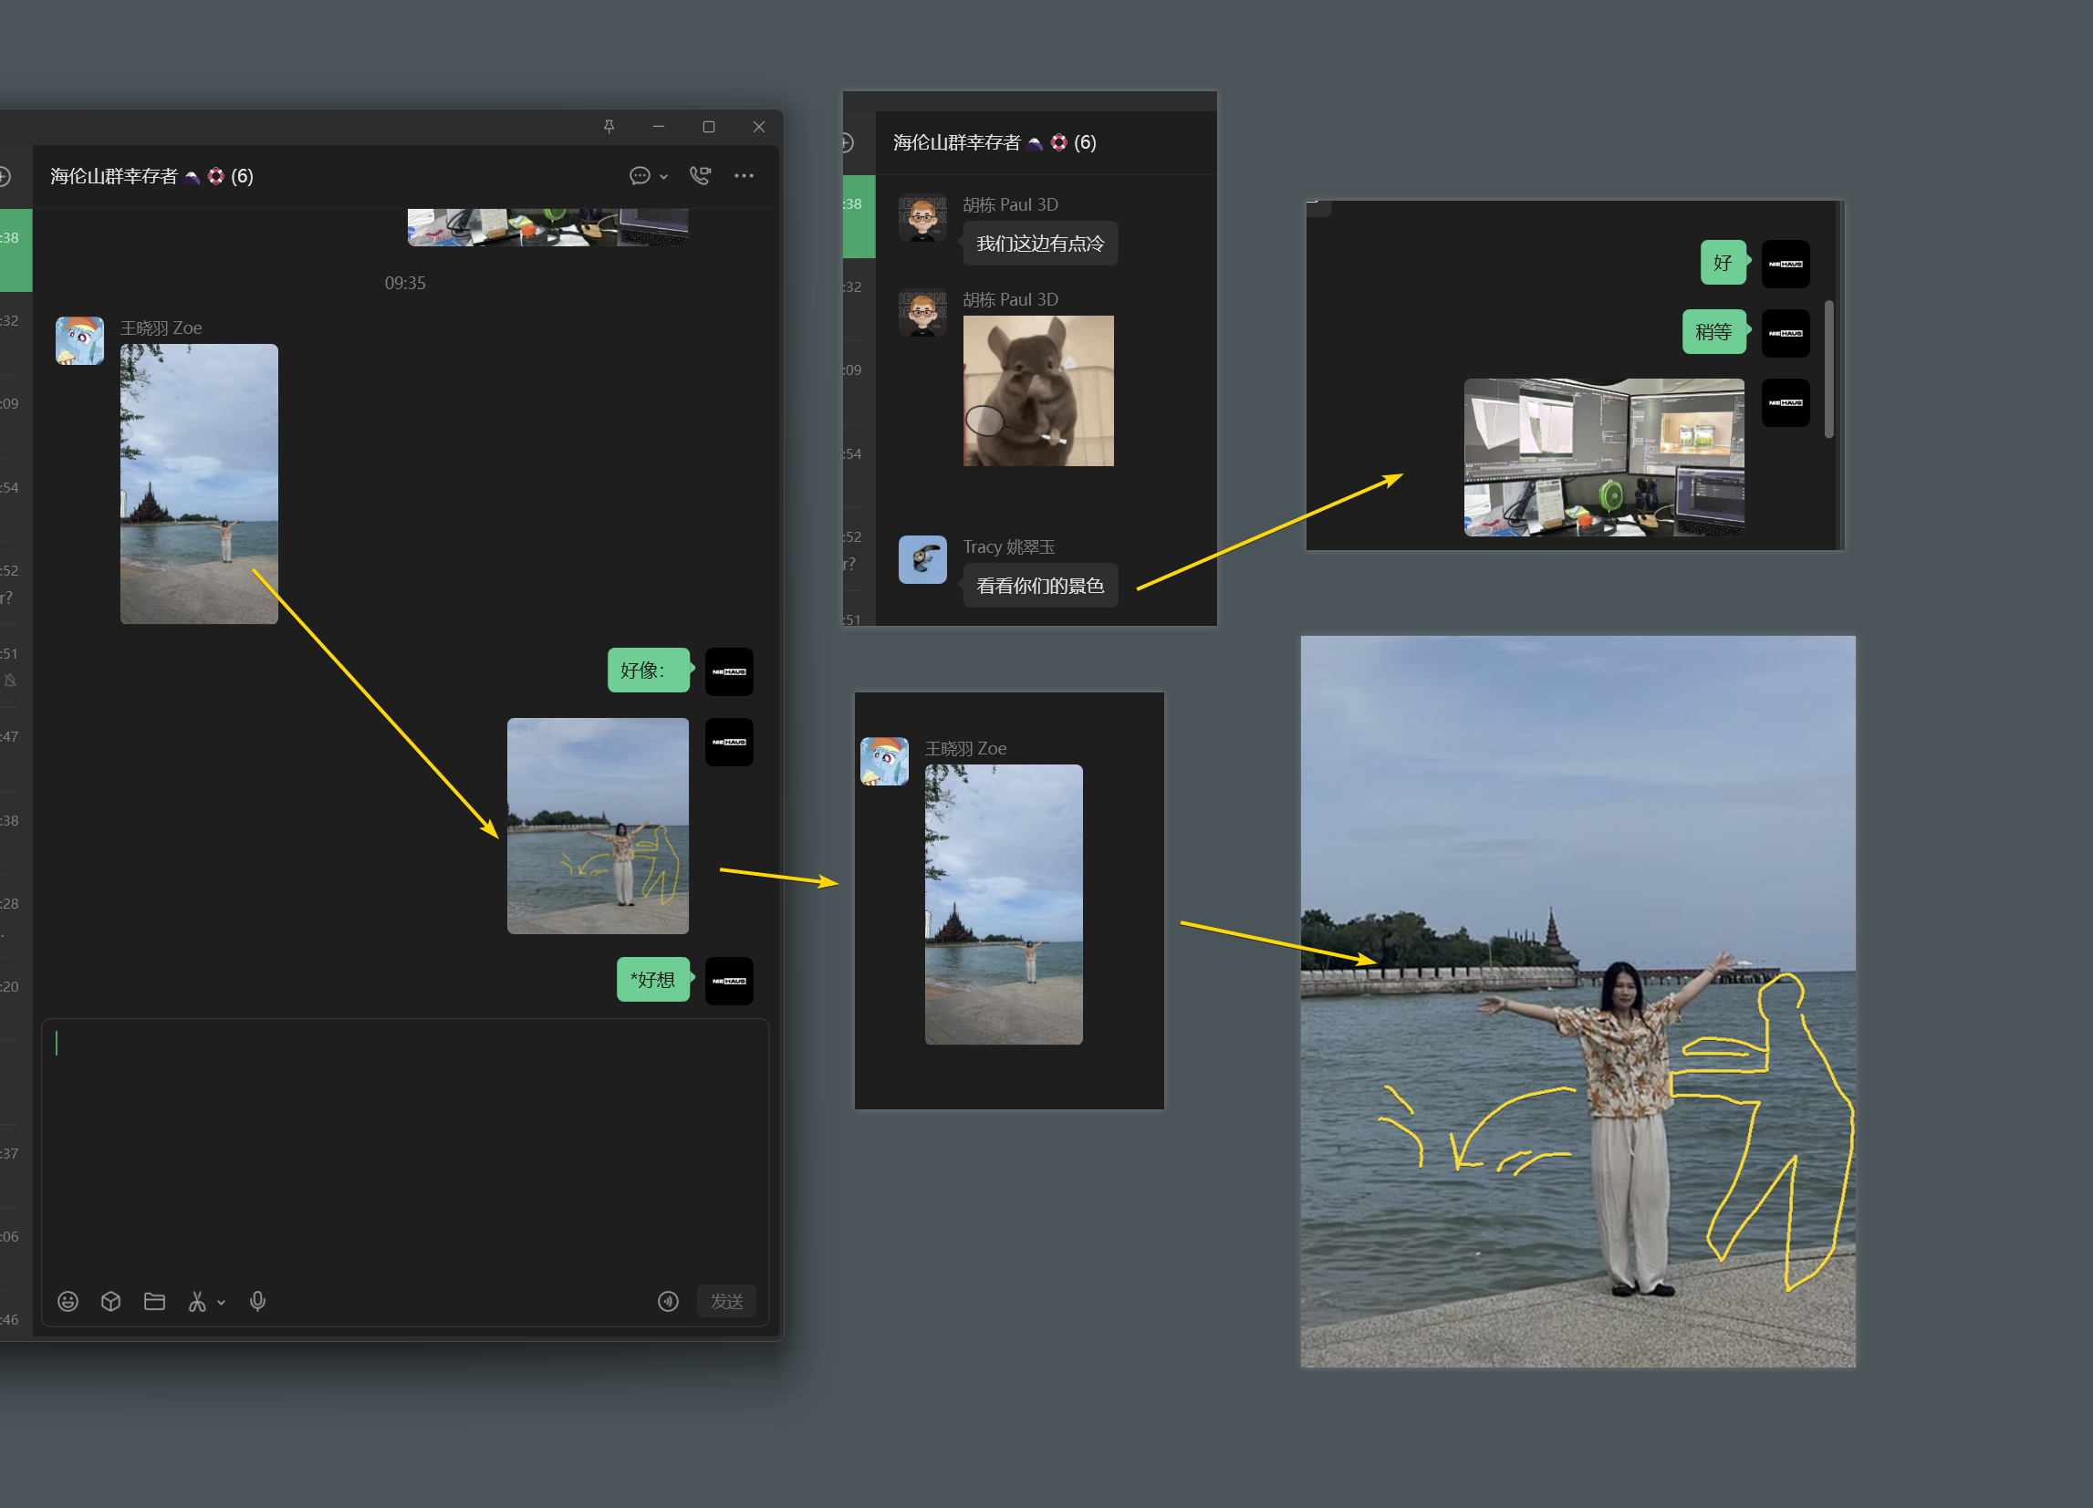Click the live broadcast circle icon near send
The height and width of the screenshot is (1508, 2093).
point(668,1301)
